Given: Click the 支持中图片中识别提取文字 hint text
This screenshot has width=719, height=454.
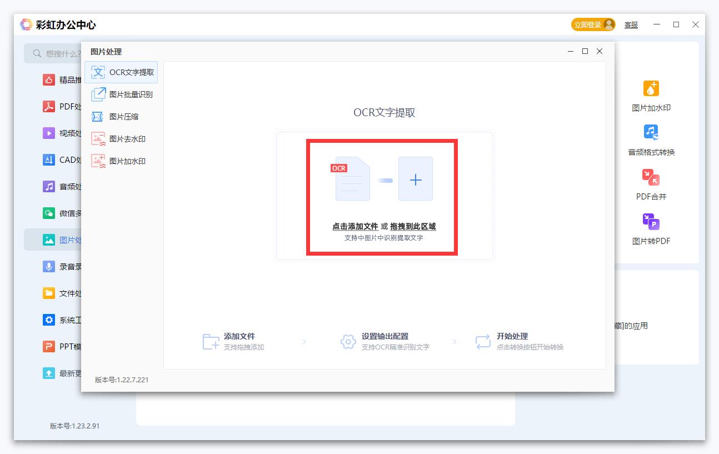Looking at the screenshot, I should point(383,238).
